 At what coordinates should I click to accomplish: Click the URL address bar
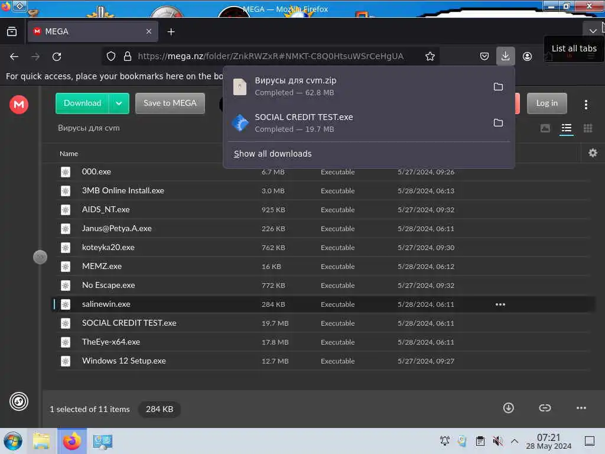tap(270, 56)
